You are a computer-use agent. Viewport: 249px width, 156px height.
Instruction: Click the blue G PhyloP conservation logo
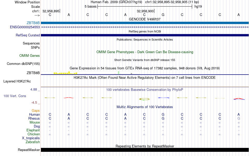point(164,98)
